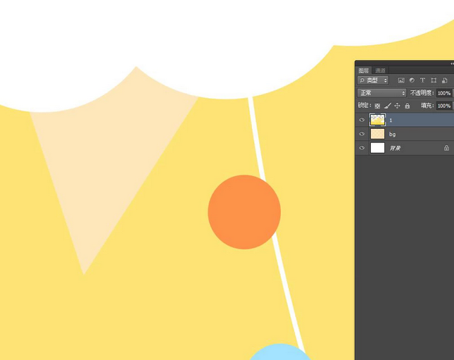Click the 填充 fill value field
Image resolution: width=454 pixels, height=360 pixels.
(x=443, y=106)
